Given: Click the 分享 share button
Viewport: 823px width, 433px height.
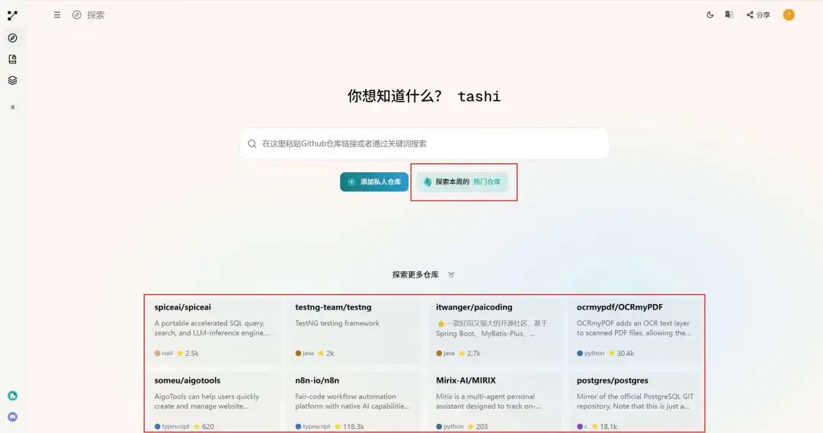Looking at the screenshot, I should 758,15.
